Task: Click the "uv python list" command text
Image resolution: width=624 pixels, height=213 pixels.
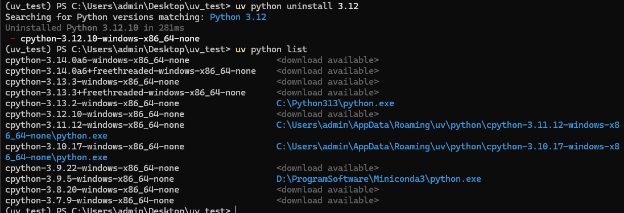Action: click(271, 49)
